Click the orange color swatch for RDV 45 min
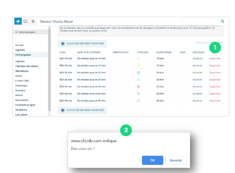The width and height of the screenshot is (235, 173). [x=138, y=87]
